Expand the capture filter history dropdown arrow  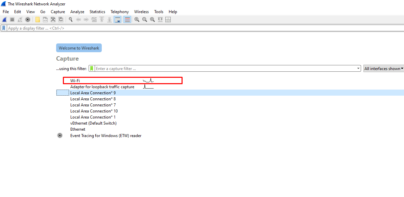[x=358, y=68]
